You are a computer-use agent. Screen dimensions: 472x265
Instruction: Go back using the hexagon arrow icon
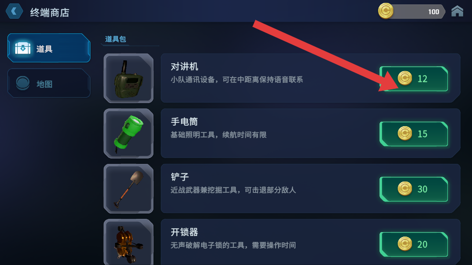[14, 11]
